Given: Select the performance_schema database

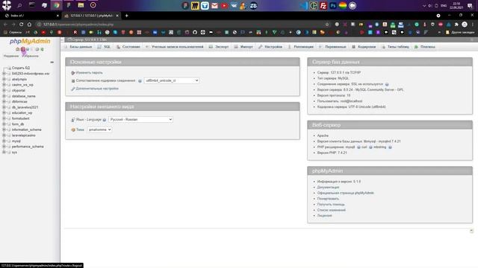Looking at the screenshot, I should coord(28,147).
